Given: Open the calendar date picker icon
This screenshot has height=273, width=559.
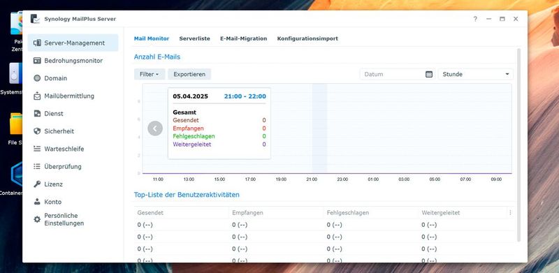Looking at the screenshot, I should (x=429, y=74).
